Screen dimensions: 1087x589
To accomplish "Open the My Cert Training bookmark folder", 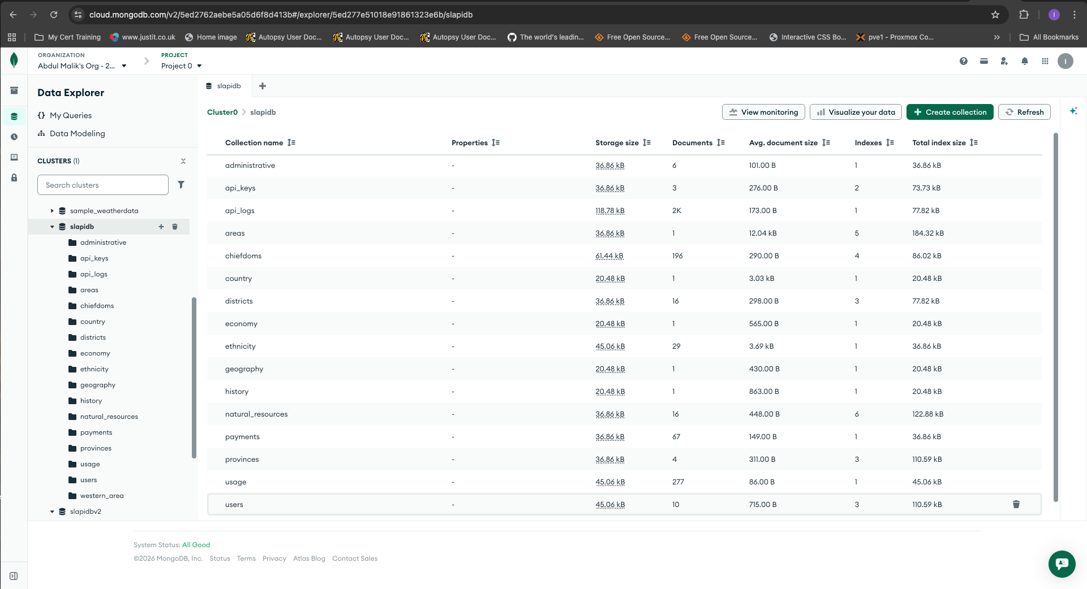I will pyautogui.click(x=68, y=37).
